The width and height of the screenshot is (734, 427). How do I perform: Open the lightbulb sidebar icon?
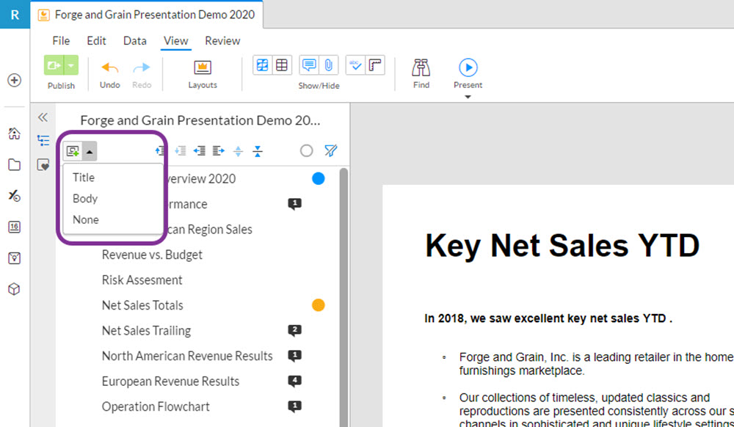[x=15, y=258]
